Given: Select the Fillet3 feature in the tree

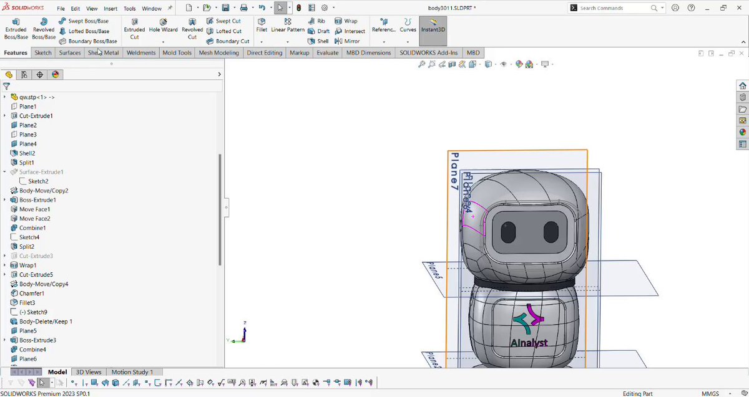Looking at the screenshot, I should point(27,303).
